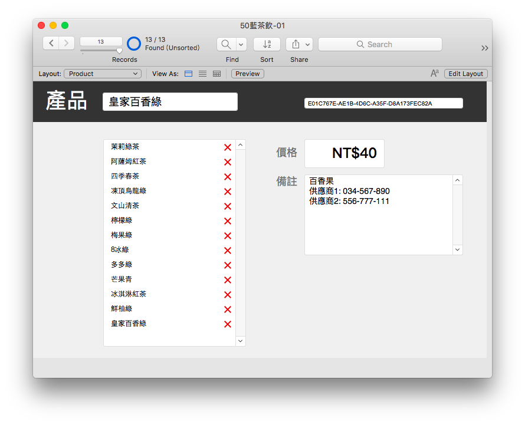This screenshot has height=425, width=525.
Task: Go to the next record arrow
Action: [x=66, y=43]
